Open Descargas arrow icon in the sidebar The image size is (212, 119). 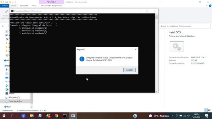pos(7,70)
